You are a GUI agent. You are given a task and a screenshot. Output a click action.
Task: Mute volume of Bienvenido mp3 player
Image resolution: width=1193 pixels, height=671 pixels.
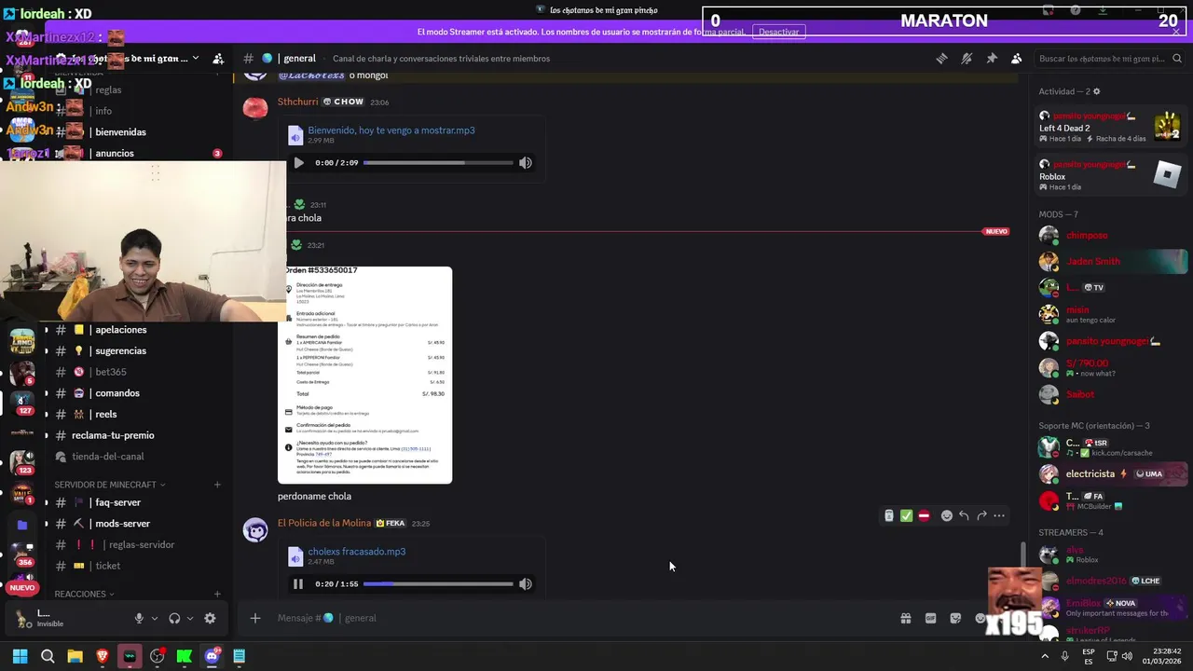click(526, 163)
